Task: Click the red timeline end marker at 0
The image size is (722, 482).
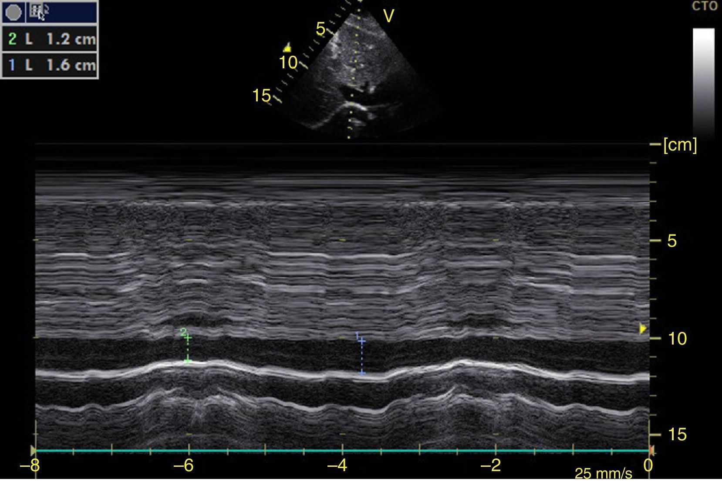Action: pos(651,450)
